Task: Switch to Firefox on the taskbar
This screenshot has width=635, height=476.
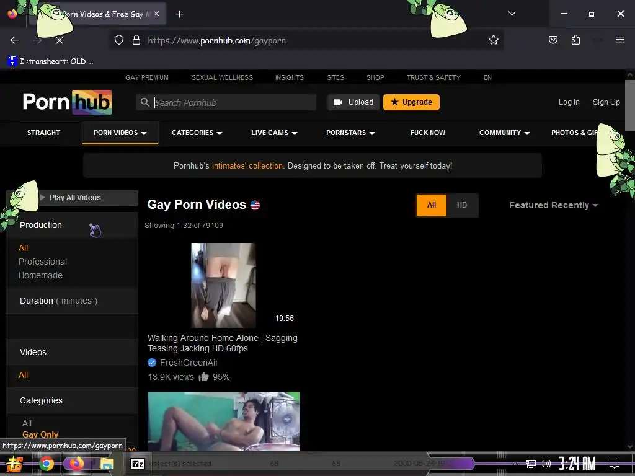Action: coord(76,464)
